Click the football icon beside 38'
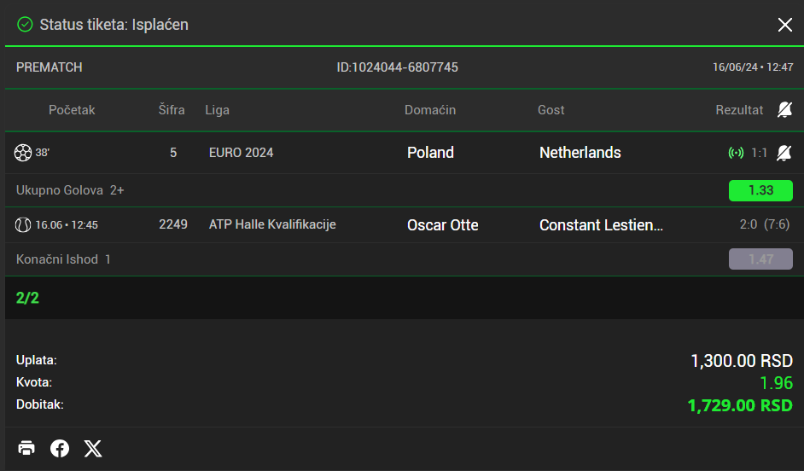 [x=23, y=153]
